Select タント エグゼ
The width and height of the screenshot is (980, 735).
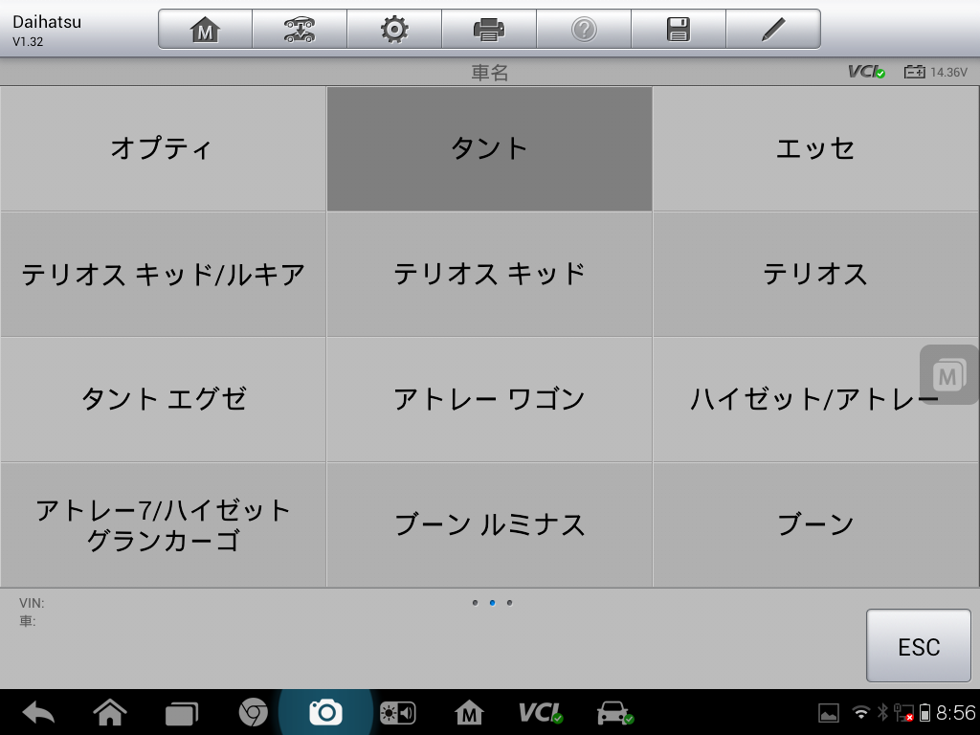pyautogui.click(x=163, y=400)
